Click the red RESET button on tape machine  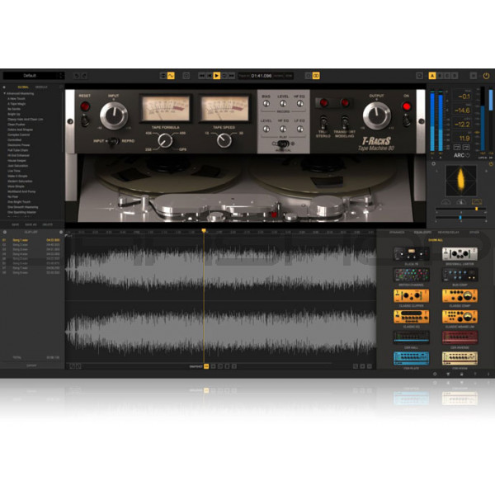click(85, 106)
